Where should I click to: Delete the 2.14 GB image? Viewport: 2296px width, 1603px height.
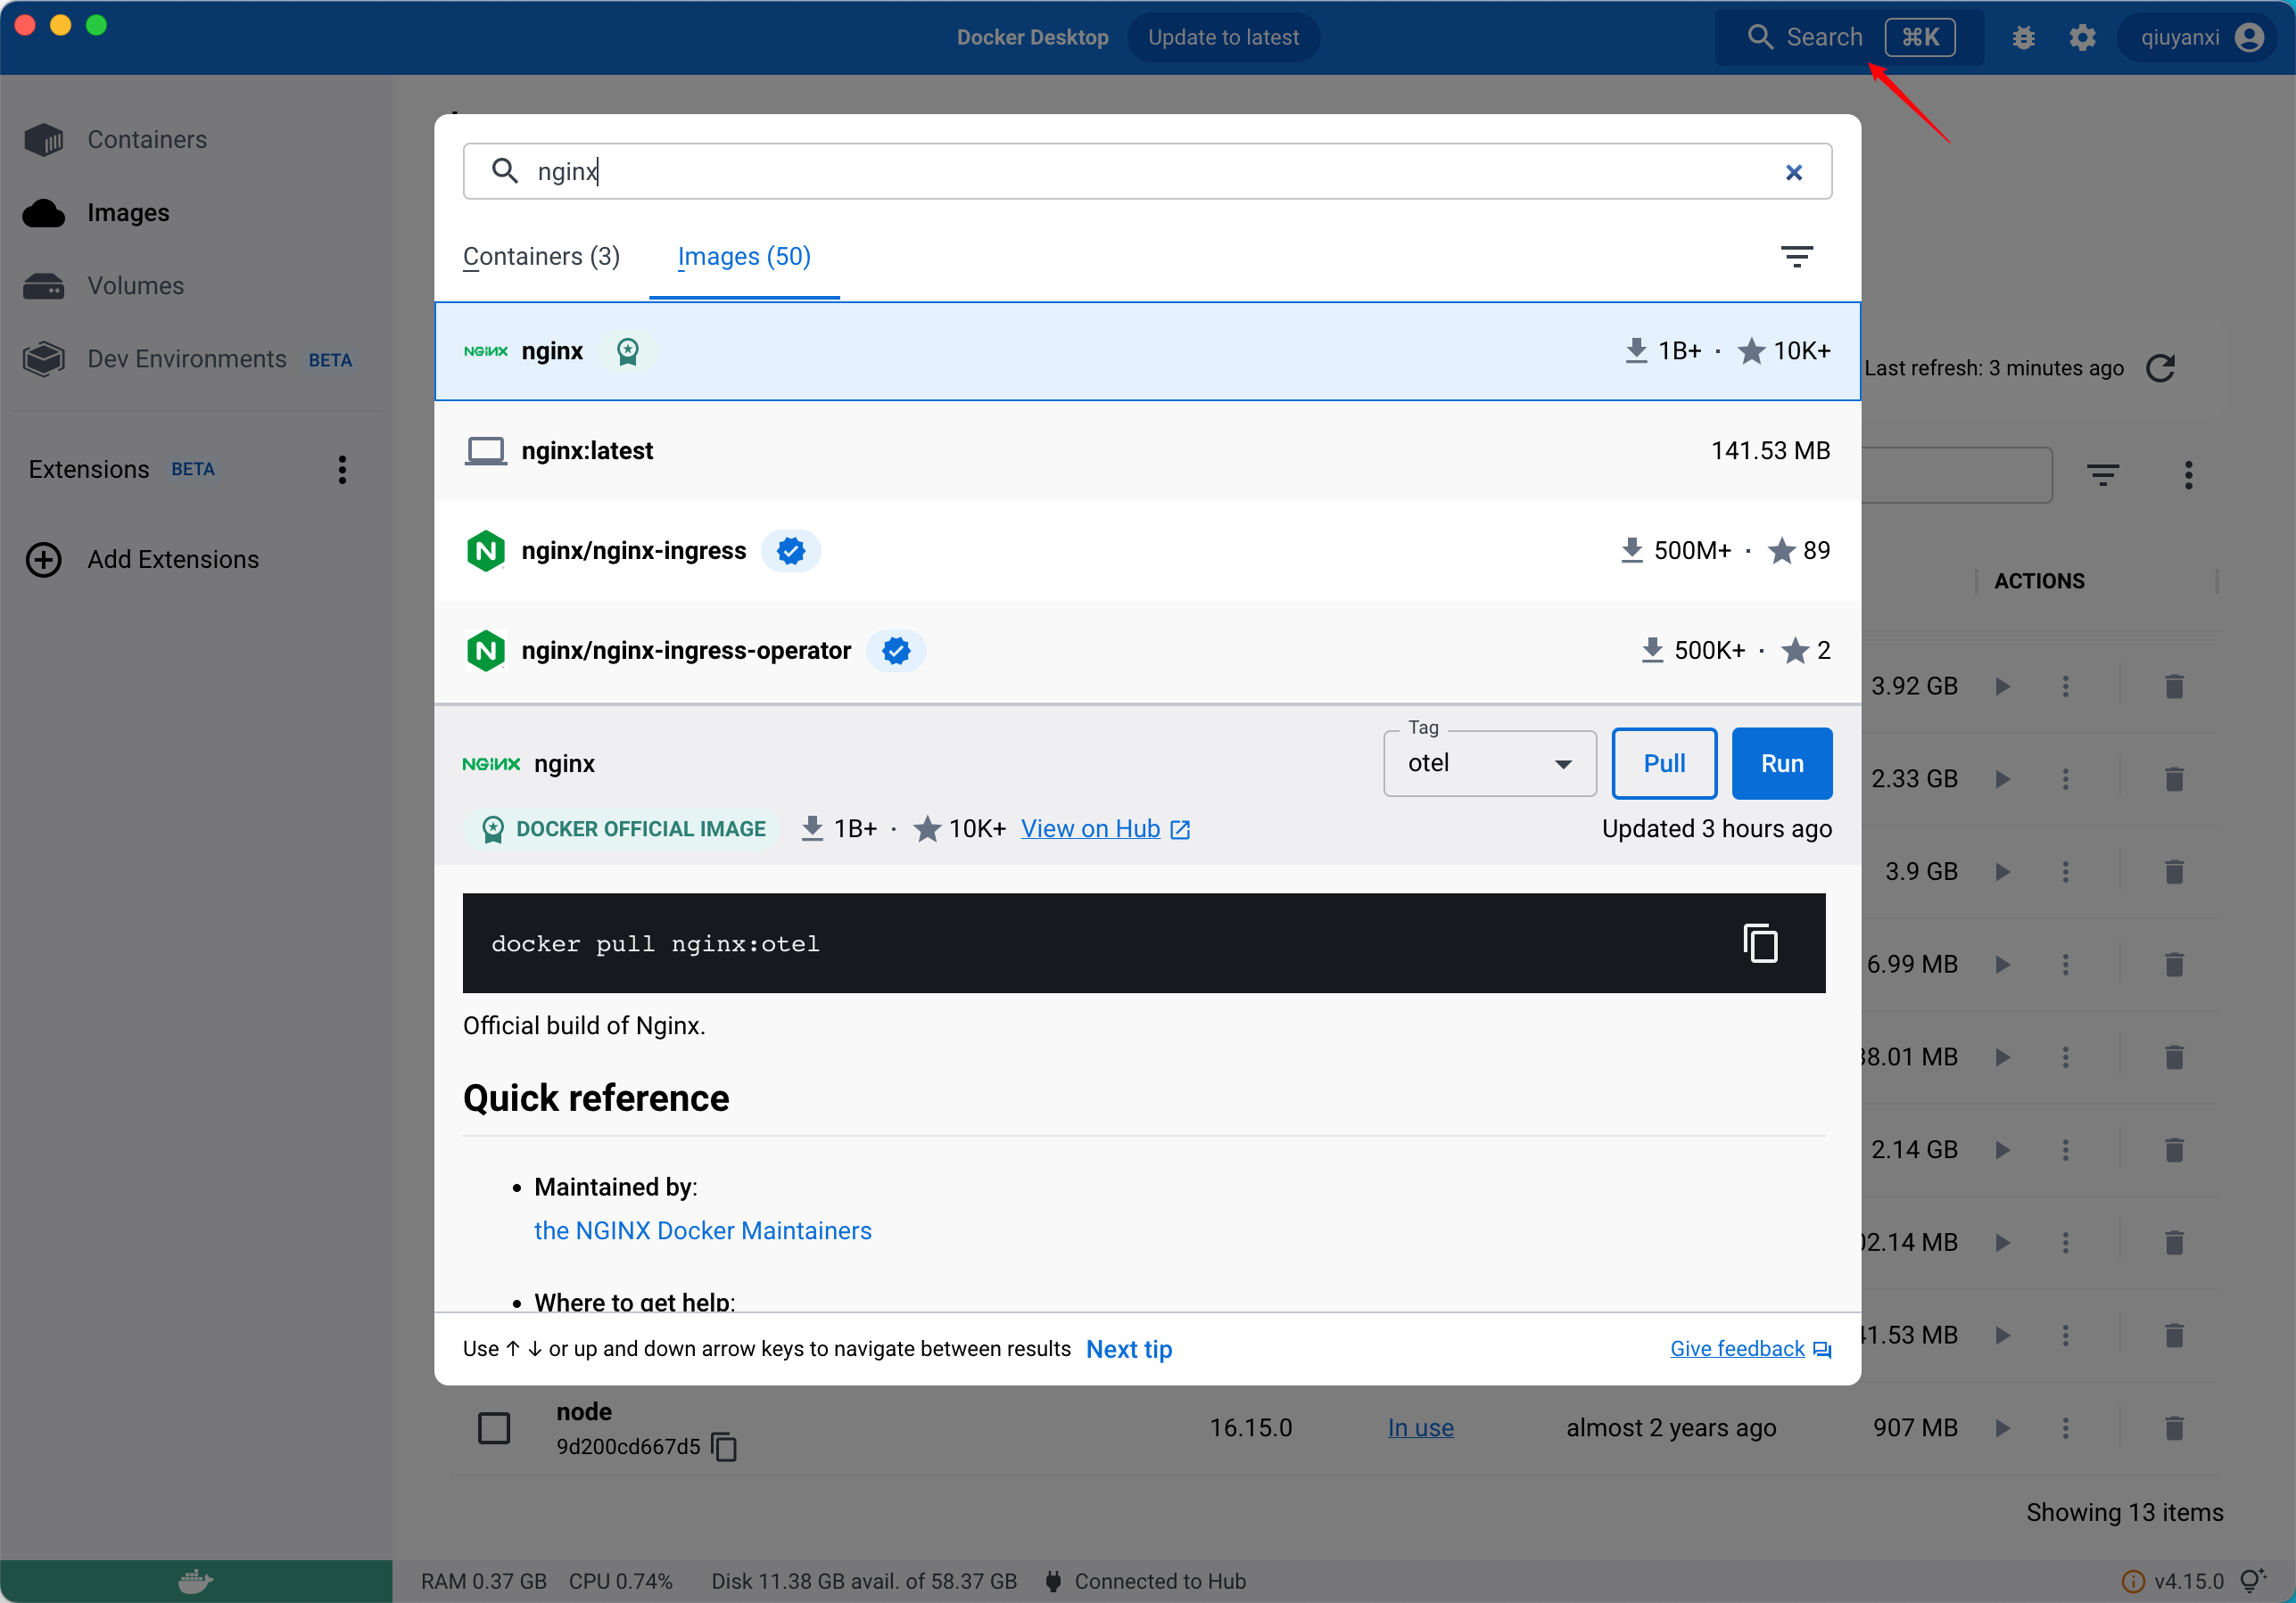click(x=2174, y=1150)
